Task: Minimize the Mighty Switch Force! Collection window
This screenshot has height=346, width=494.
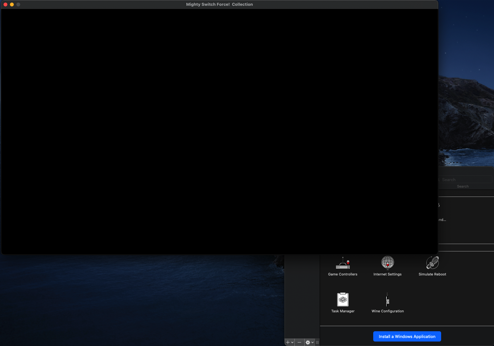Action: [12, 4]
